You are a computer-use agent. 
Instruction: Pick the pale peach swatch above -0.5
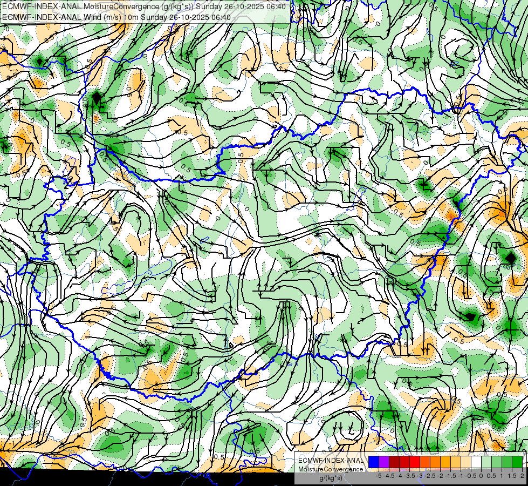[466, 462]
